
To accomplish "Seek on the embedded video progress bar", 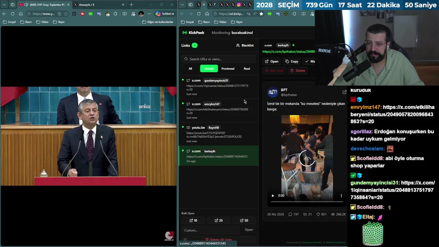I will coord(307,202).
